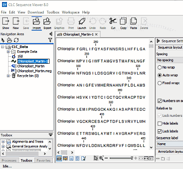Image resolution: width=183 pixels, height=169 pixels.
Task: Click the Cut scissors icon
Action: 113,23
